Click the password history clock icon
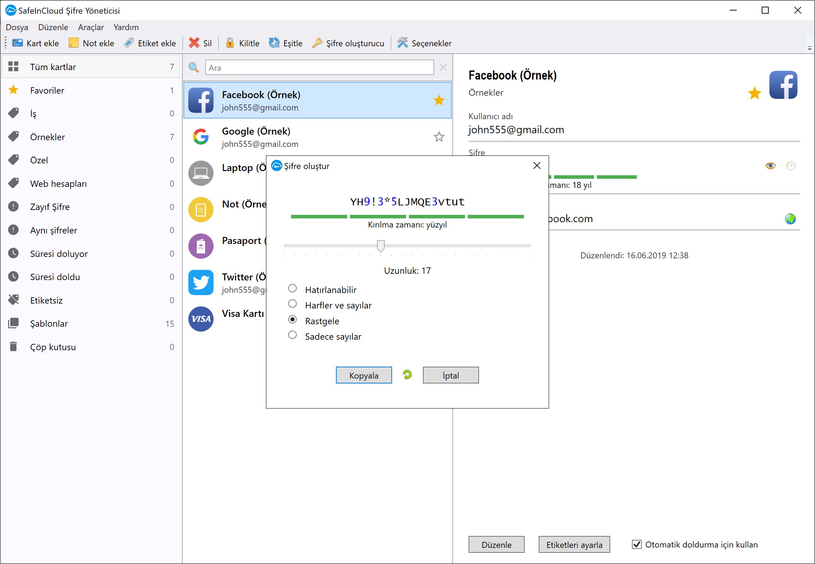This screenshot has height=564, width=815. pos(790,166)
